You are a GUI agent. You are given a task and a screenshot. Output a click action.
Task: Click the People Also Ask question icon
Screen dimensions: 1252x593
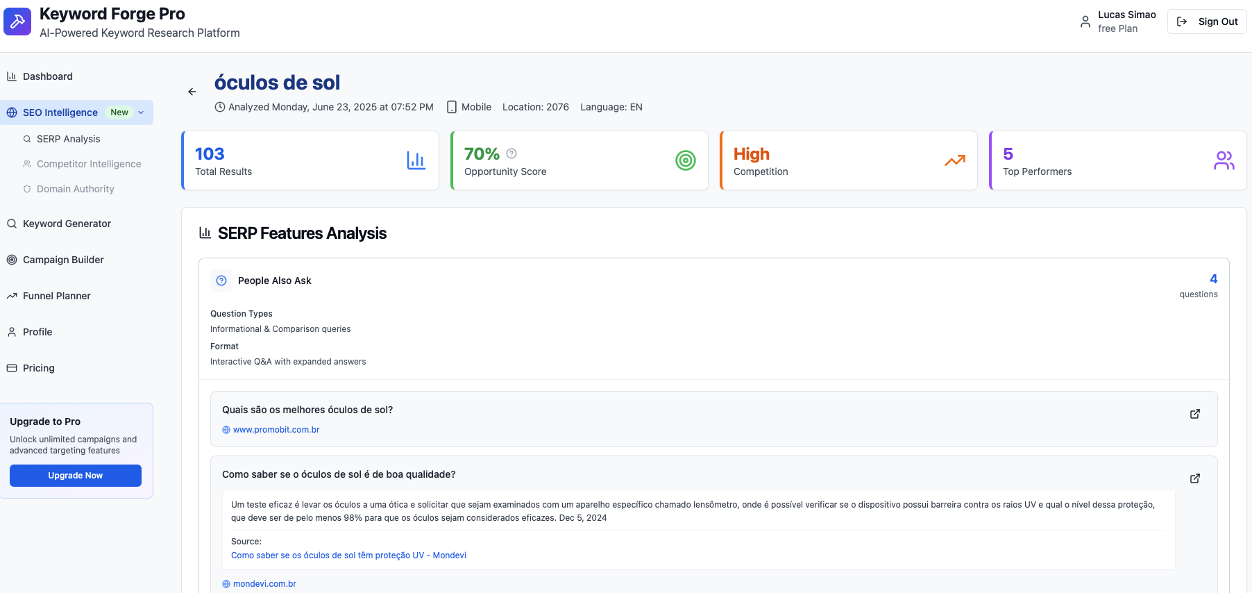coord(221,281)
